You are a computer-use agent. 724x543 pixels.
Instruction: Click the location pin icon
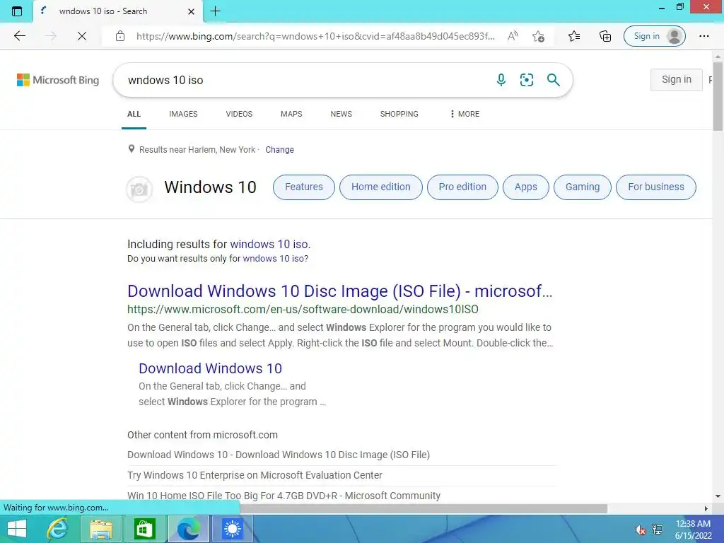[131, 149]
